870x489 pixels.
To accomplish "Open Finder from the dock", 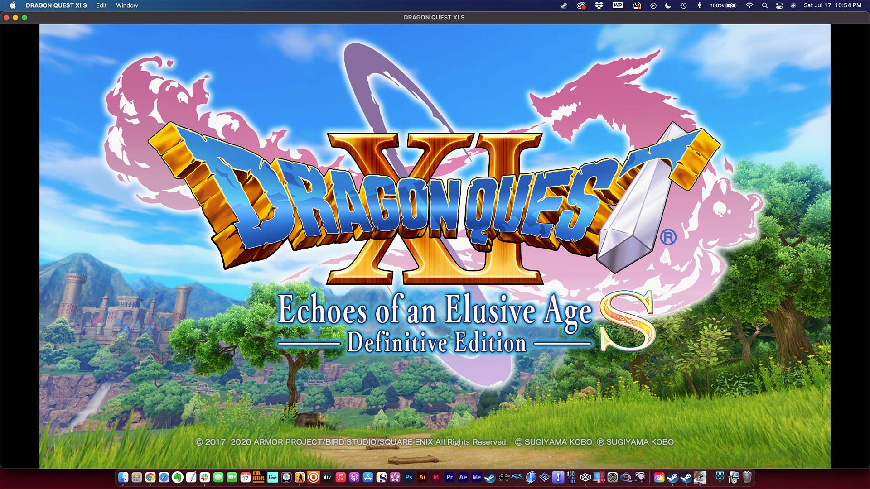I will [123, 477].
